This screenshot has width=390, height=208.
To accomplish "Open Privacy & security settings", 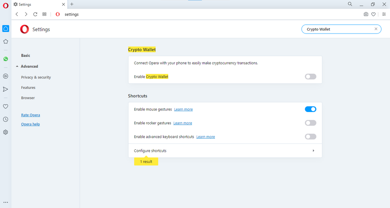I will (36, 77).
